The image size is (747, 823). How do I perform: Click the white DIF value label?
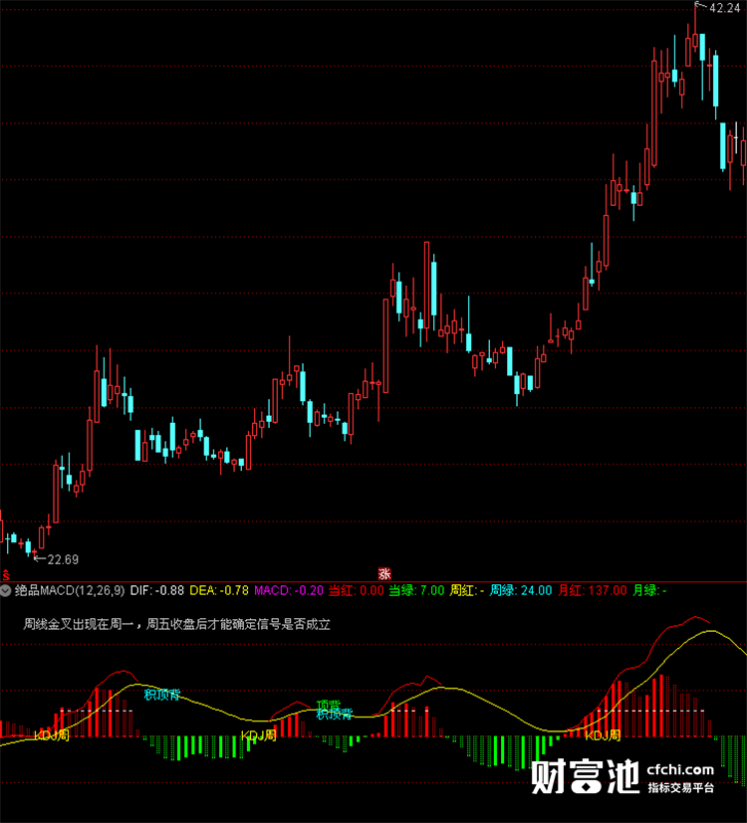click(157, 590)
